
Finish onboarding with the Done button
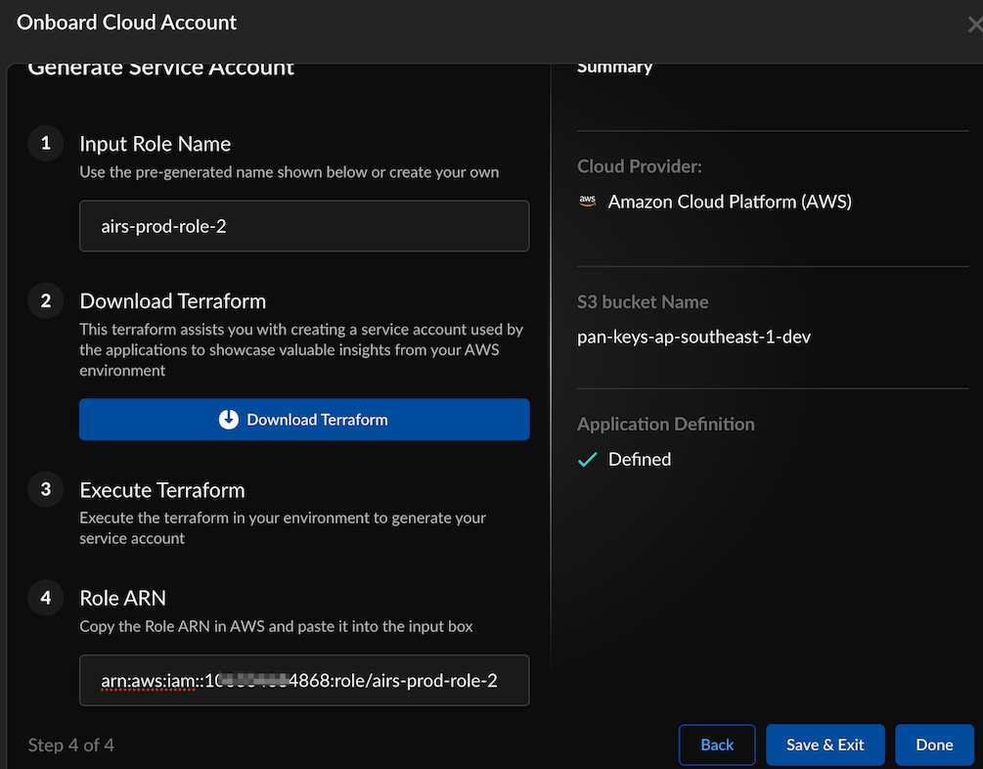(x=934, y=745)
